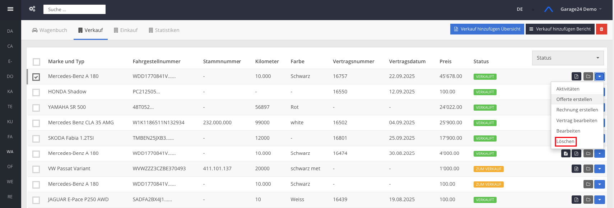The image size is (614, 208).
Task: Click document icon in VW Passat Variant row
Action: point(576,169)
